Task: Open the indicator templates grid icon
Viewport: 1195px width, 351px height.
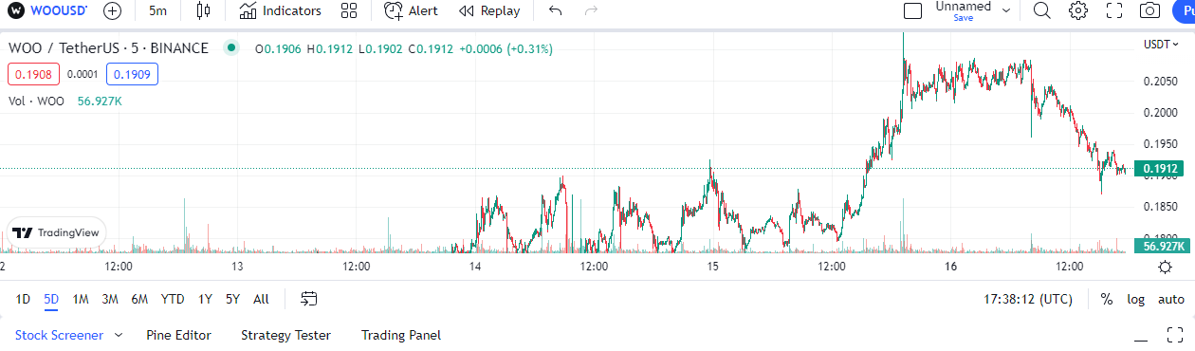Action: click(349, 11)
